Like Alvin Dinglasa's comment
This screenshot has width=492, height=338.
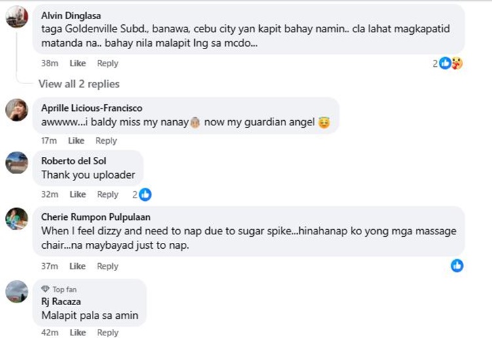[77, 64]
